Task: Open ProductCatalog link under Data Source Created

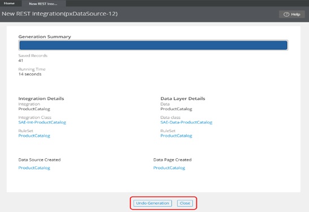Action: click(34, 168)
